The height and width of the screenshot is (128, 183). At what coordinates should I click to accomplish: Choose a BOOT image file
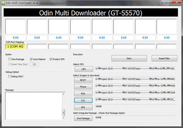83,80
